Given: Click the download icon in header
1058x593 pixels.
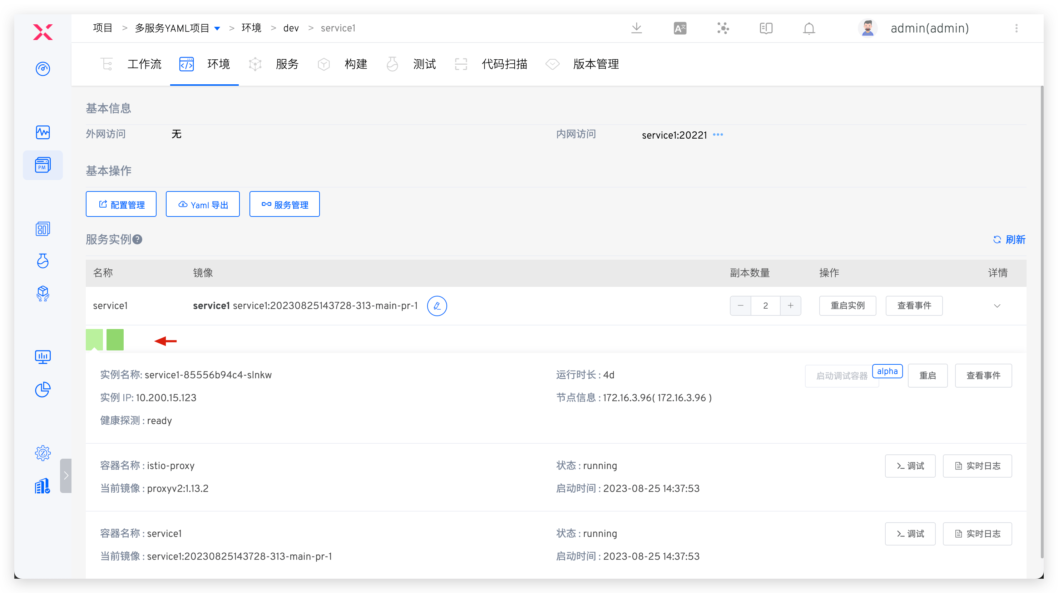Looking at the screenshot, I should (636, 28).
